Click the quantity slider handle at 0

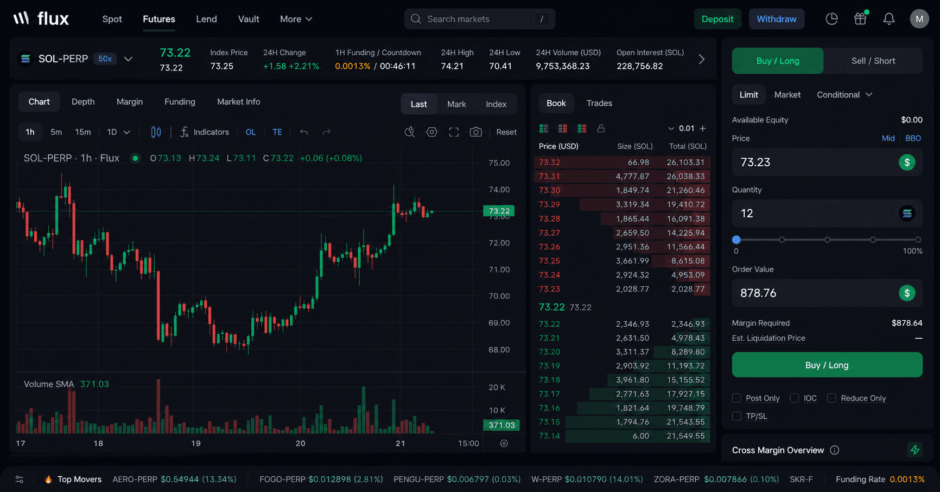[736, 239]
